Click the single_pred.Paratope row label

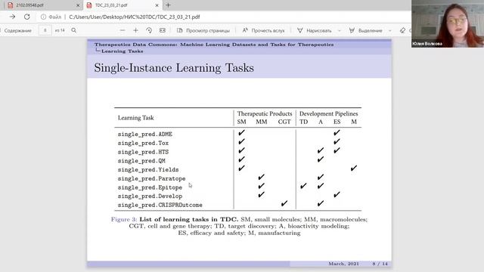(x=151, y=178)
